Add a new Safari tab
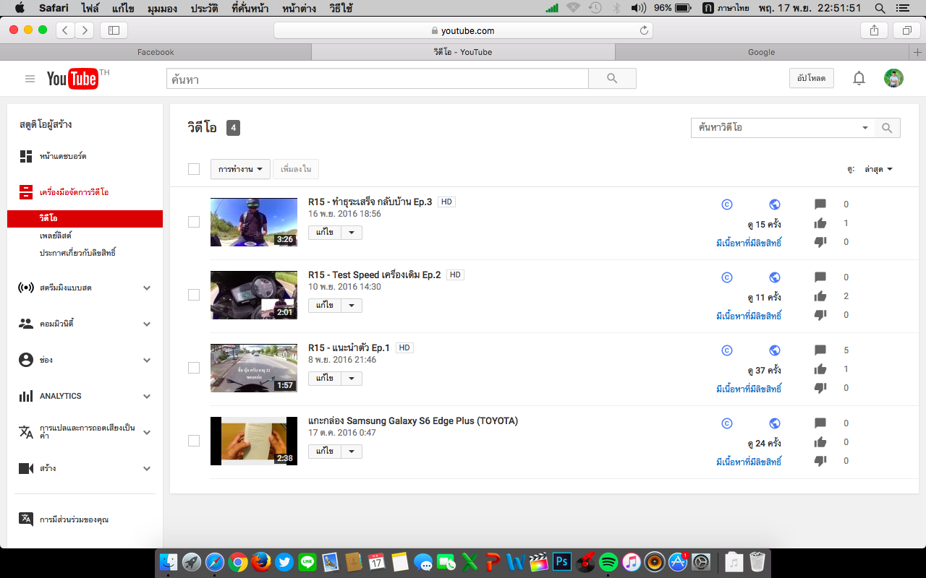This screenshot has width=926, height=578. [x=918, y=52]
